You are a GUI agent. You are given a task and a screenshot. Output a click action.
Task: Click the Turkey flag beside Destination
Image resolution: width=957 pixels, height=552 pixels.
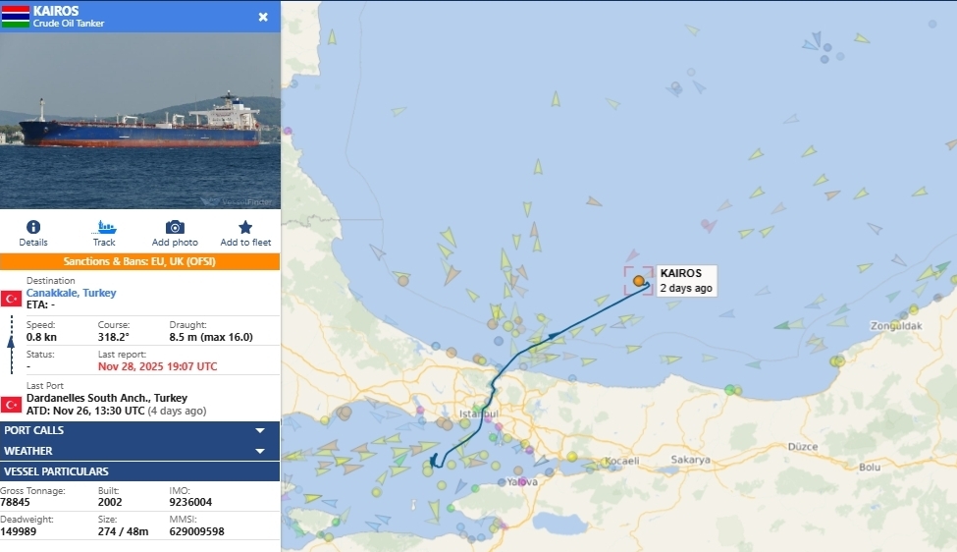click(x=11, y=299)
